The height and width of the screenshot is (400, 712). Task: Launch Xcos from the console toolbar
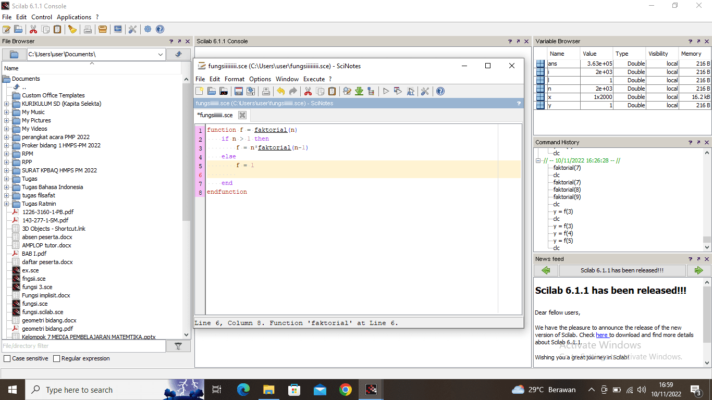(118, 29)
